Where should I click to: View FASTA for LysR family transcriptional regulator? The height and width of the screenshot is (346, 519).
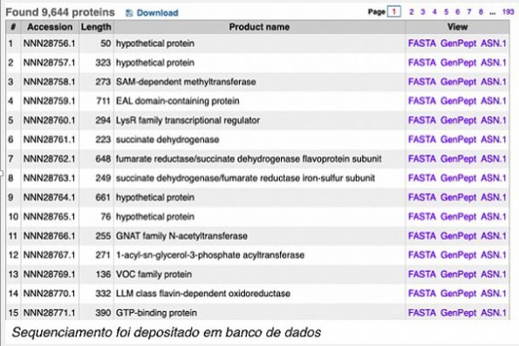422,120
